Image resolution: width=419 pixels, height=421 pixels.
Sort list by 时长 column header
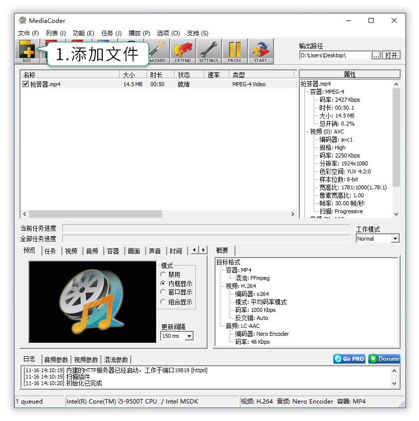(x=161, y=74)
